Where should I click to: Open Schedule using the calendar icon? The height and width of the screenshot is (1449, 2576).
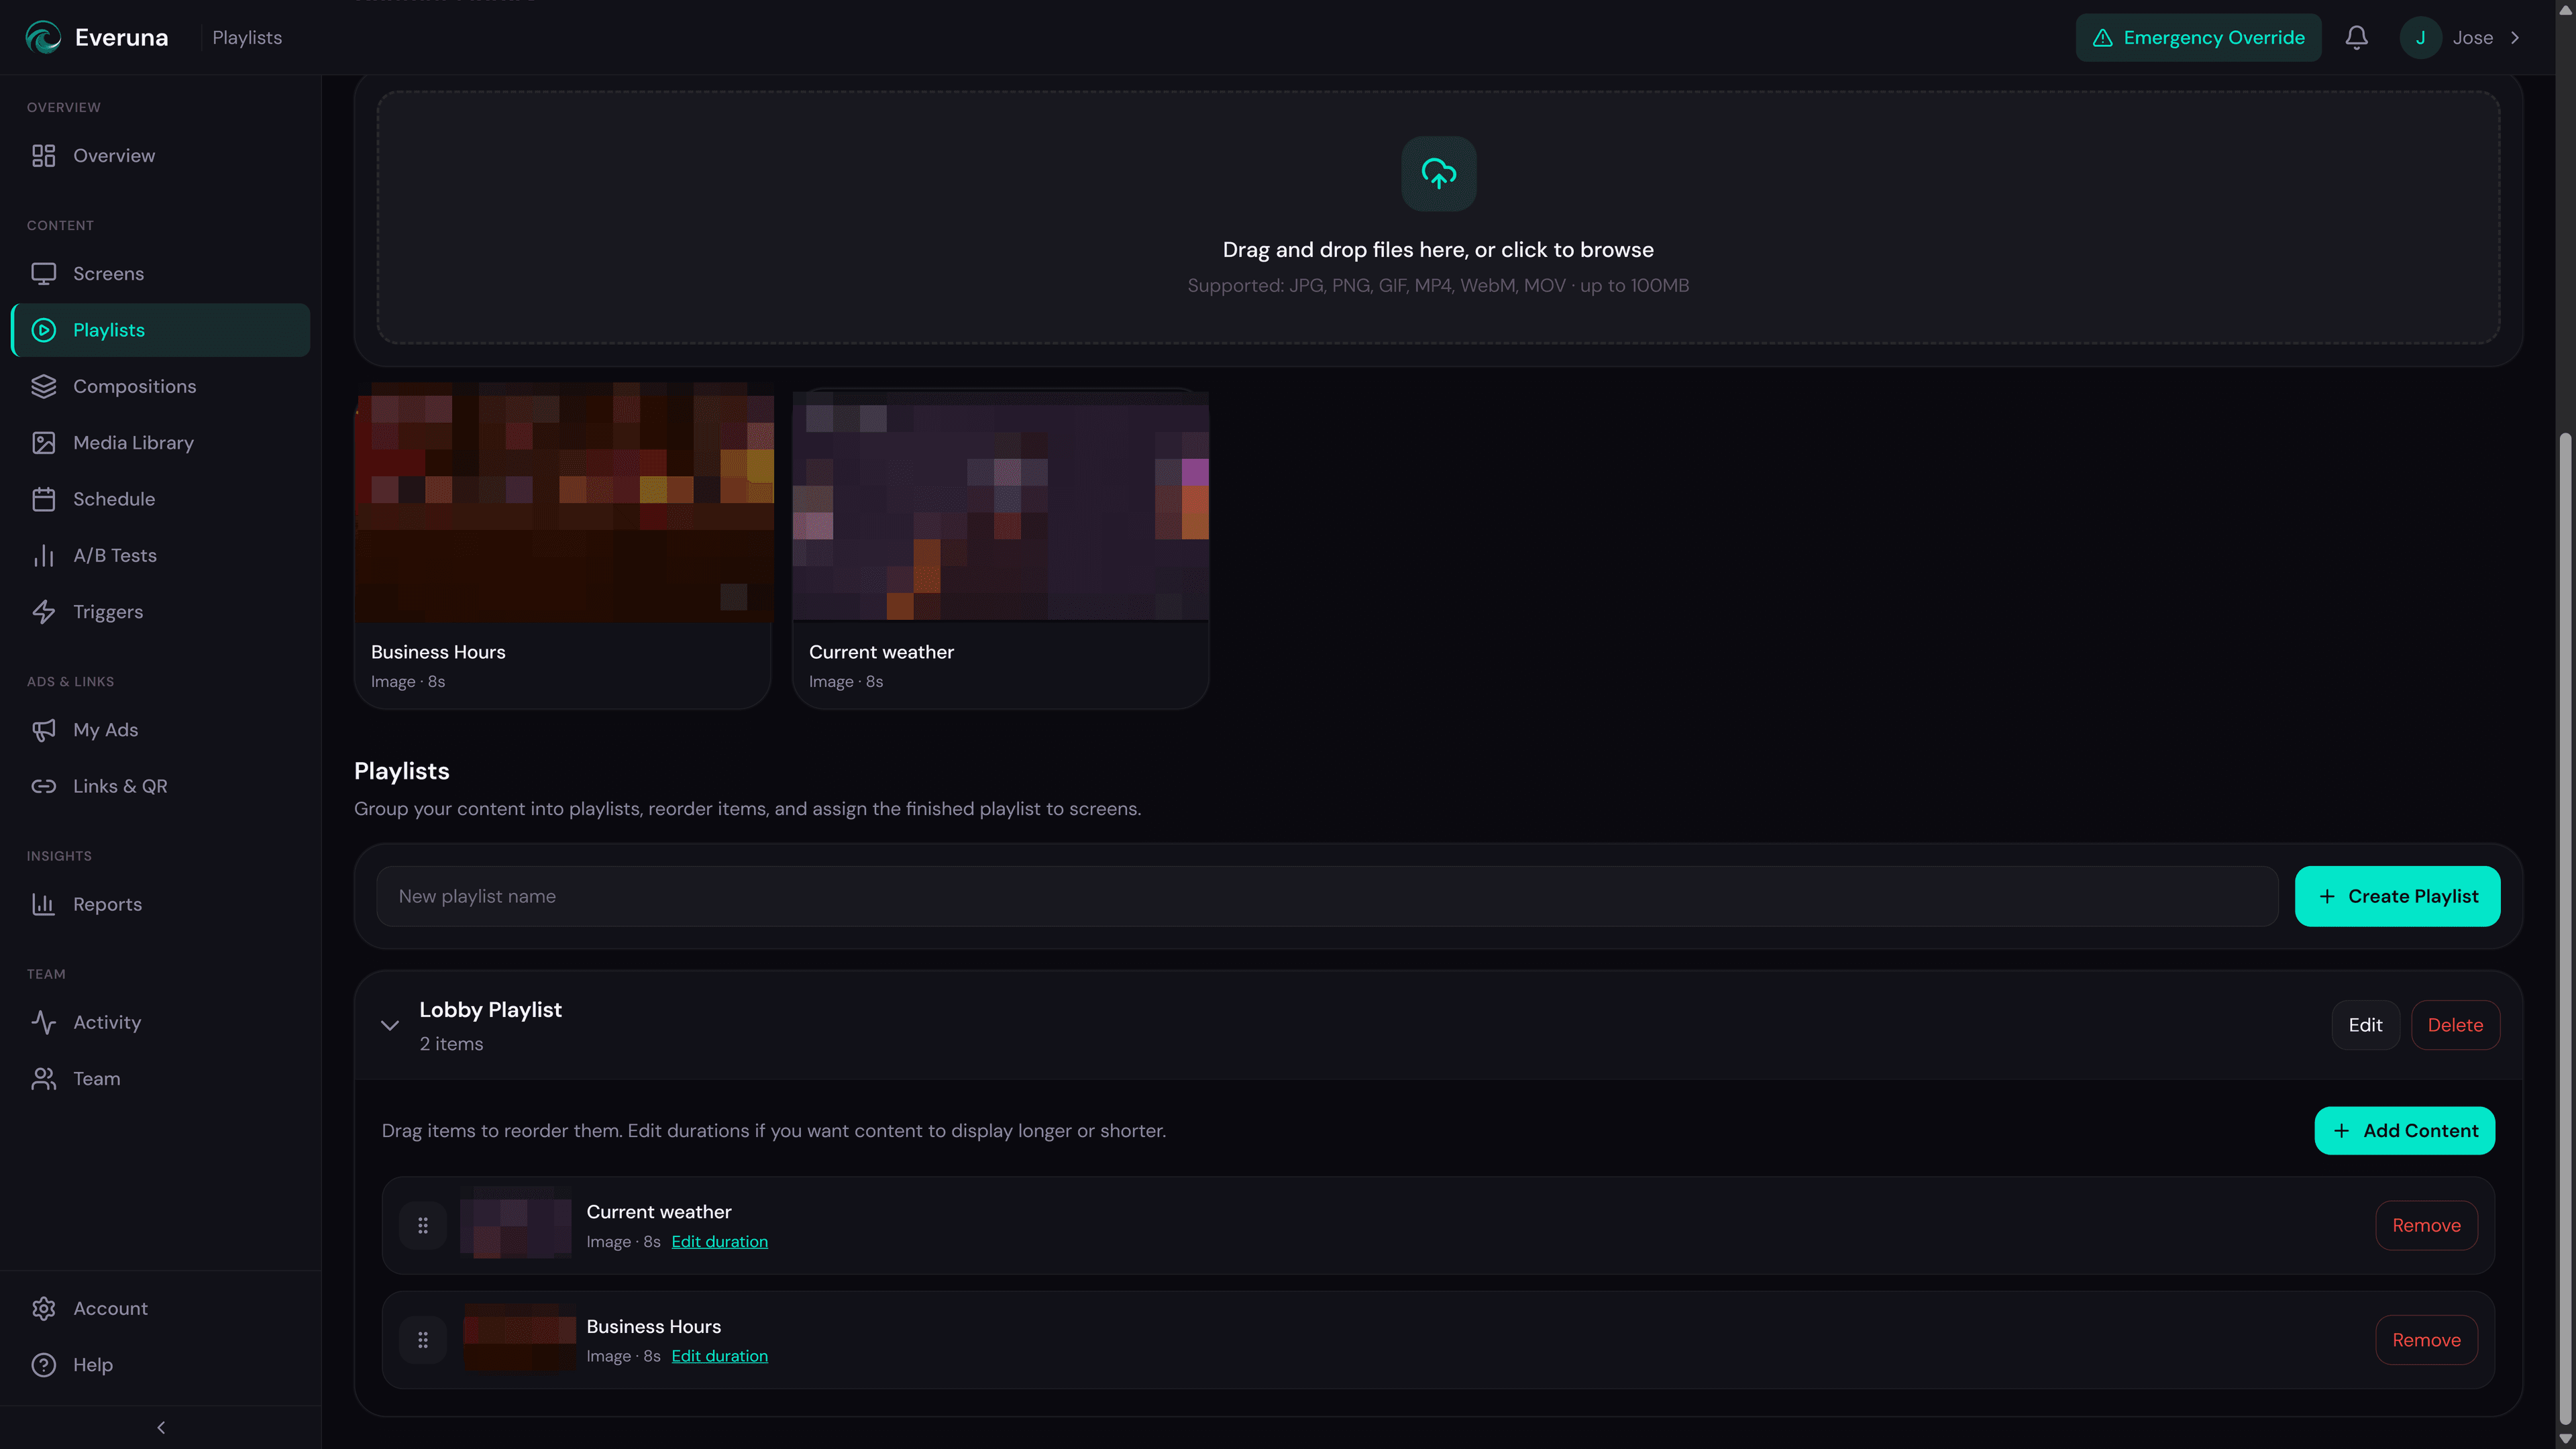coord(44,498)
